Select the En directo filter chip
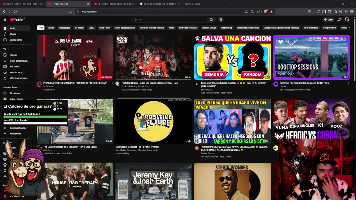 coord(79,27)
